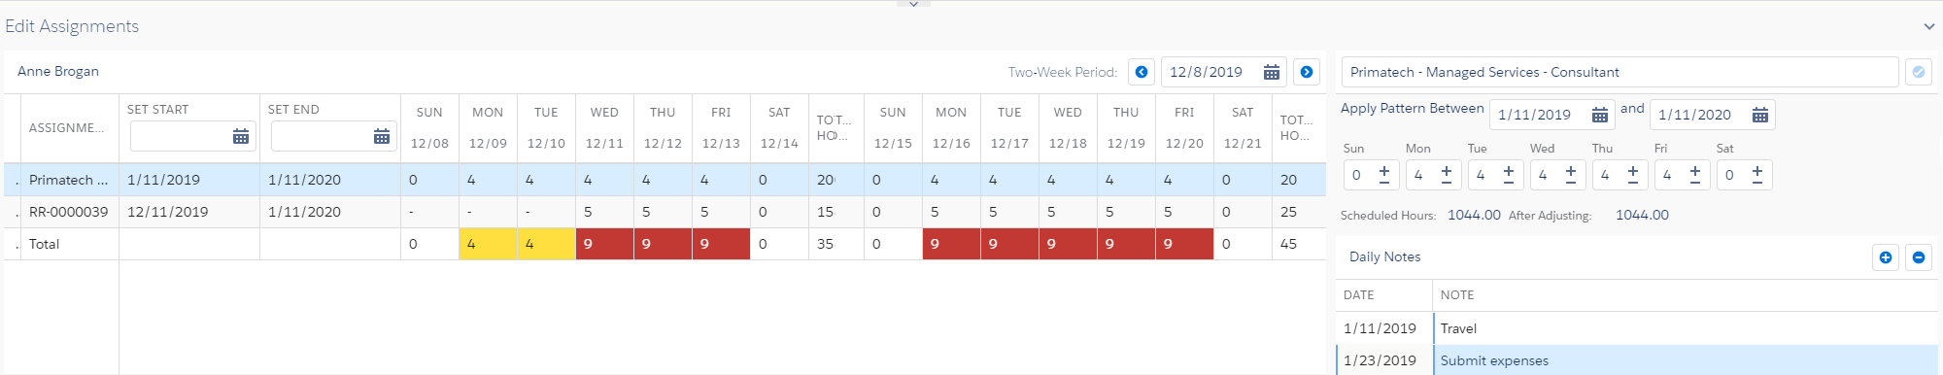Open calendar for pattern end date 1/11/2020
1943x375 pixels.
pyautogui.click(x=1759, y=115)
